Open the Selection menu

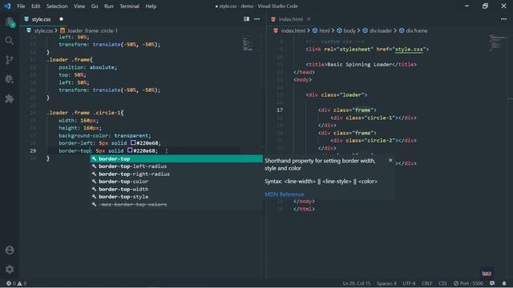[x=57, y=6]
